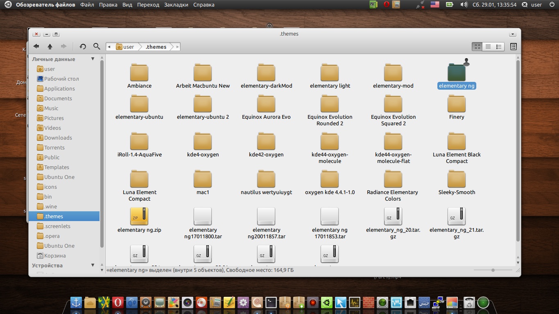This screenshot has height=314, width=559.
Task: Select the Sleeky-Smooth folder
Action: click(x=457, y=183)
